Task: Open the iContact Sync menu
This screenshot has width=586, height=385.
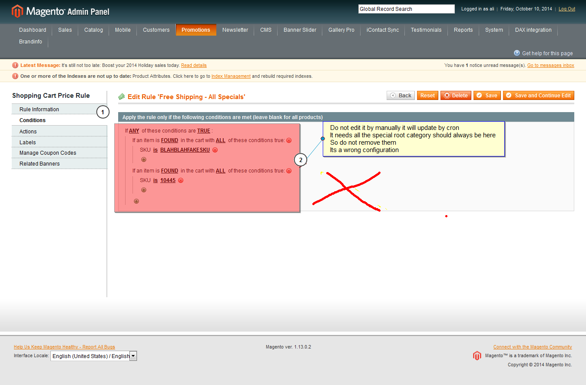Action: [383, 30]
